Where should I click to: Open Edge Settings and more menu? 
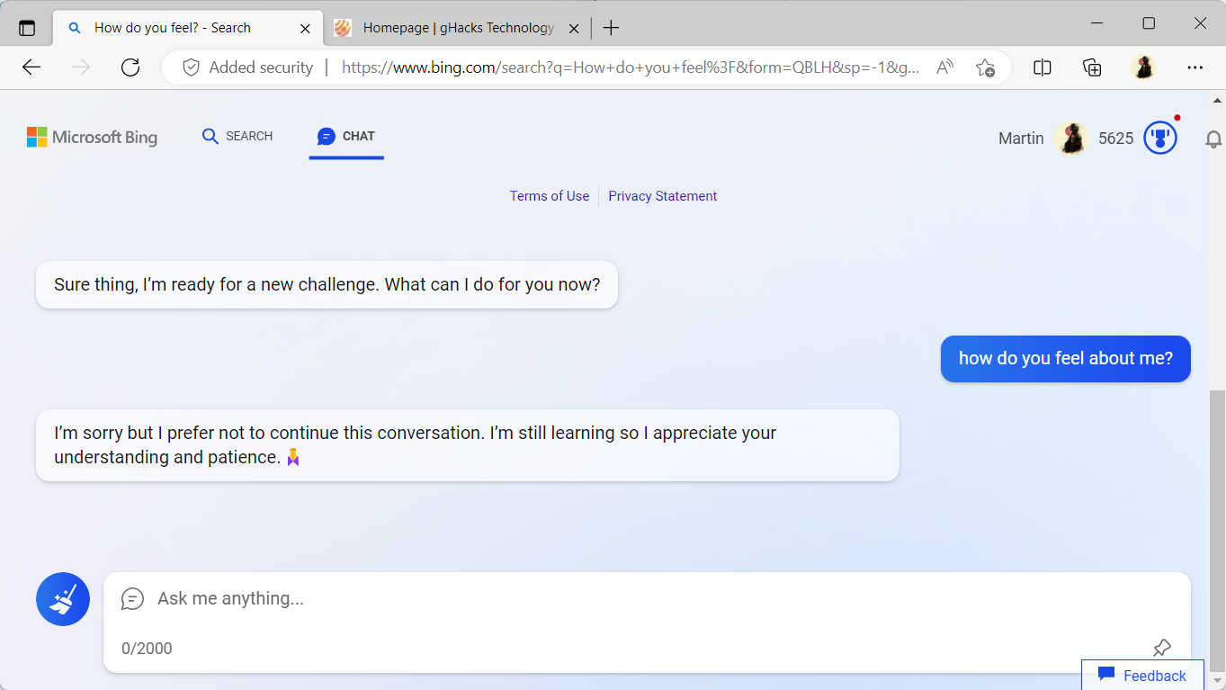click(x=1195, y=67)
